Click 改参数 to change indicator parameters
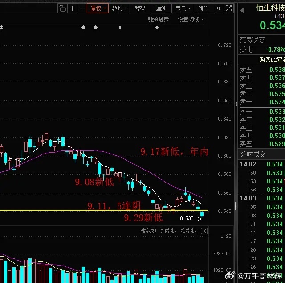The width and height of the screenshot is (285, 283). pyautogui.click(x=148, y=231)
